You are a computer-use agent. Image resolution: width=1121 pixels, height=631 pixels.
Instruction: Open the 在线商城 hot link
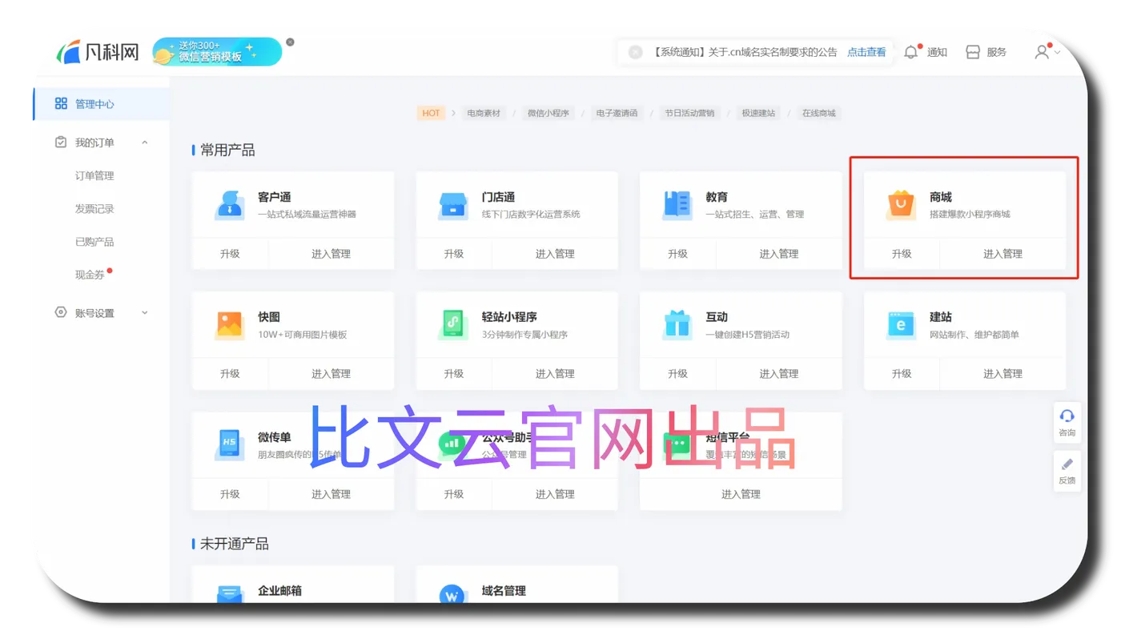tap(819, 113)
